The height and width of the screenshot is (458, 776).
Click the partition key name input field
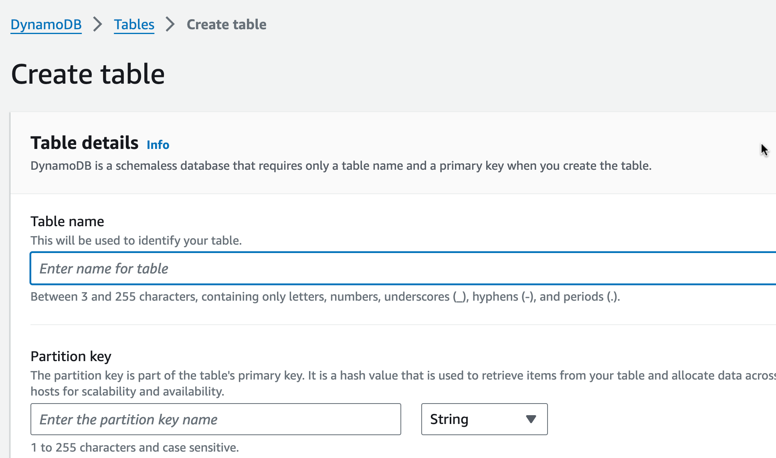tap(216, 419)
